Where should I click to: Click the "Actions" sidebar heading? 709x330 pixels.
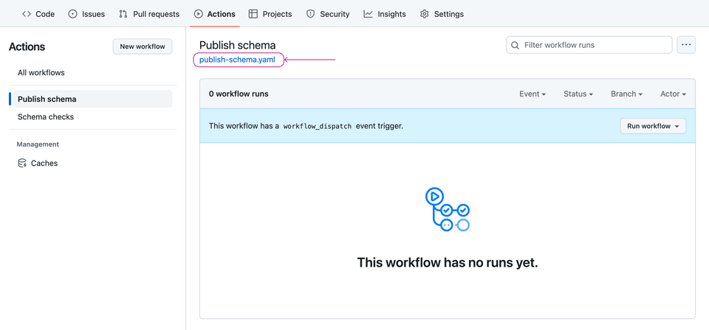point(27,47)
